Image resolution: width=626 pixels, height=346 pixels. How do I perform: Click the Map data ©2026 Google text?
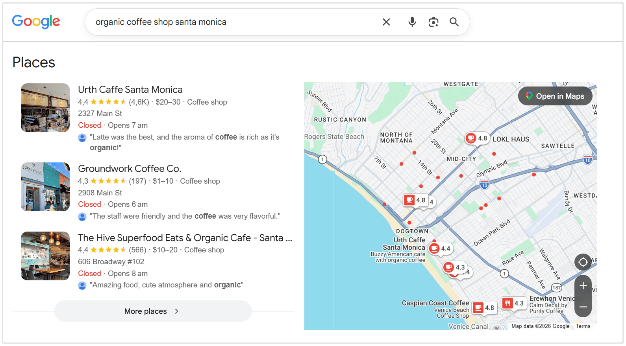[541, 326]
